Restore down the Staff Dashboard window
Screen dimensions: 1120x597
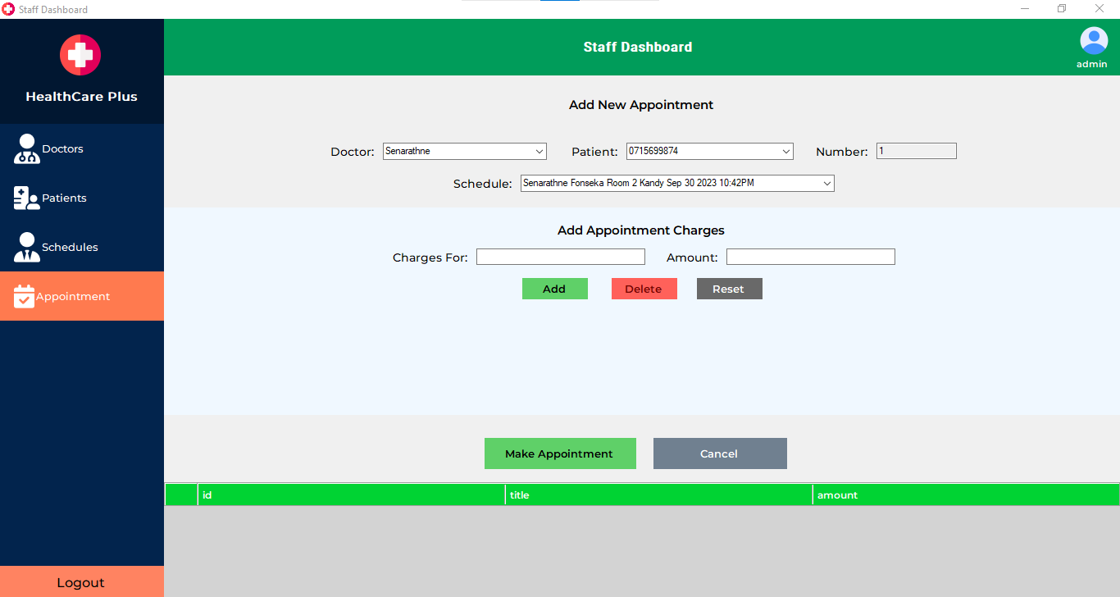click(1062, 9)
